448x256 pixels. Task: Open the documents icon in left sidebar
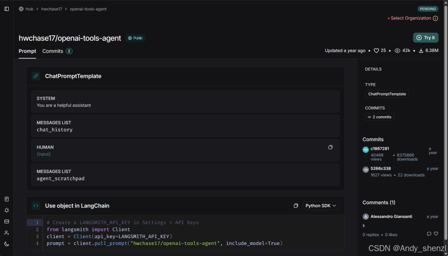tap(7, 199)
